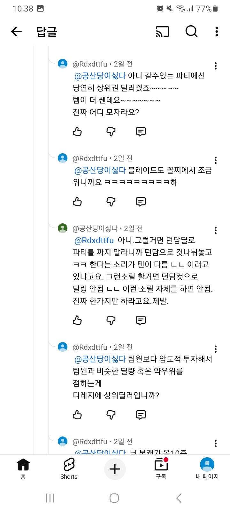Tap reply icon under the 블레이드도 comment
This screenshot has width=230, height=512.
click(x=141, y=202)
